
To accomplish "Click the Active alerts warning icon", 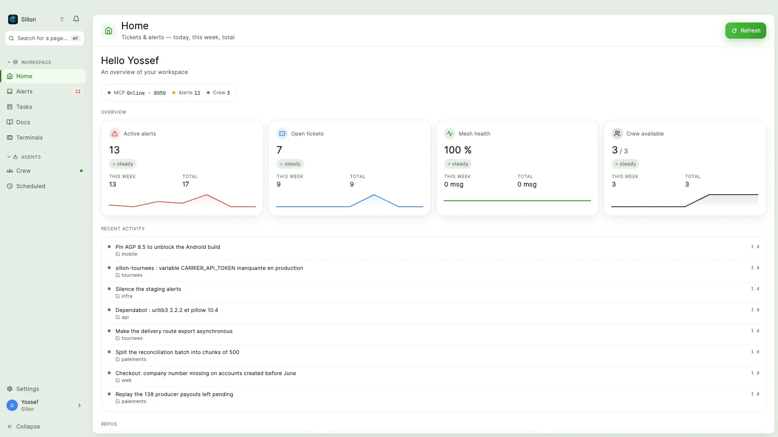I will (x=115, y=134).
